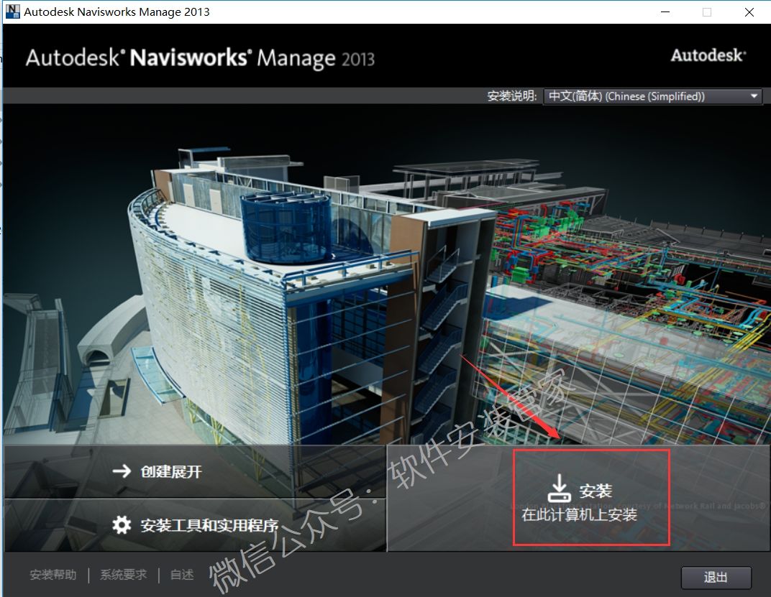Click the arrow of the language combo box
Viewport: 771px width, 597px height.
tap(754, 96)
